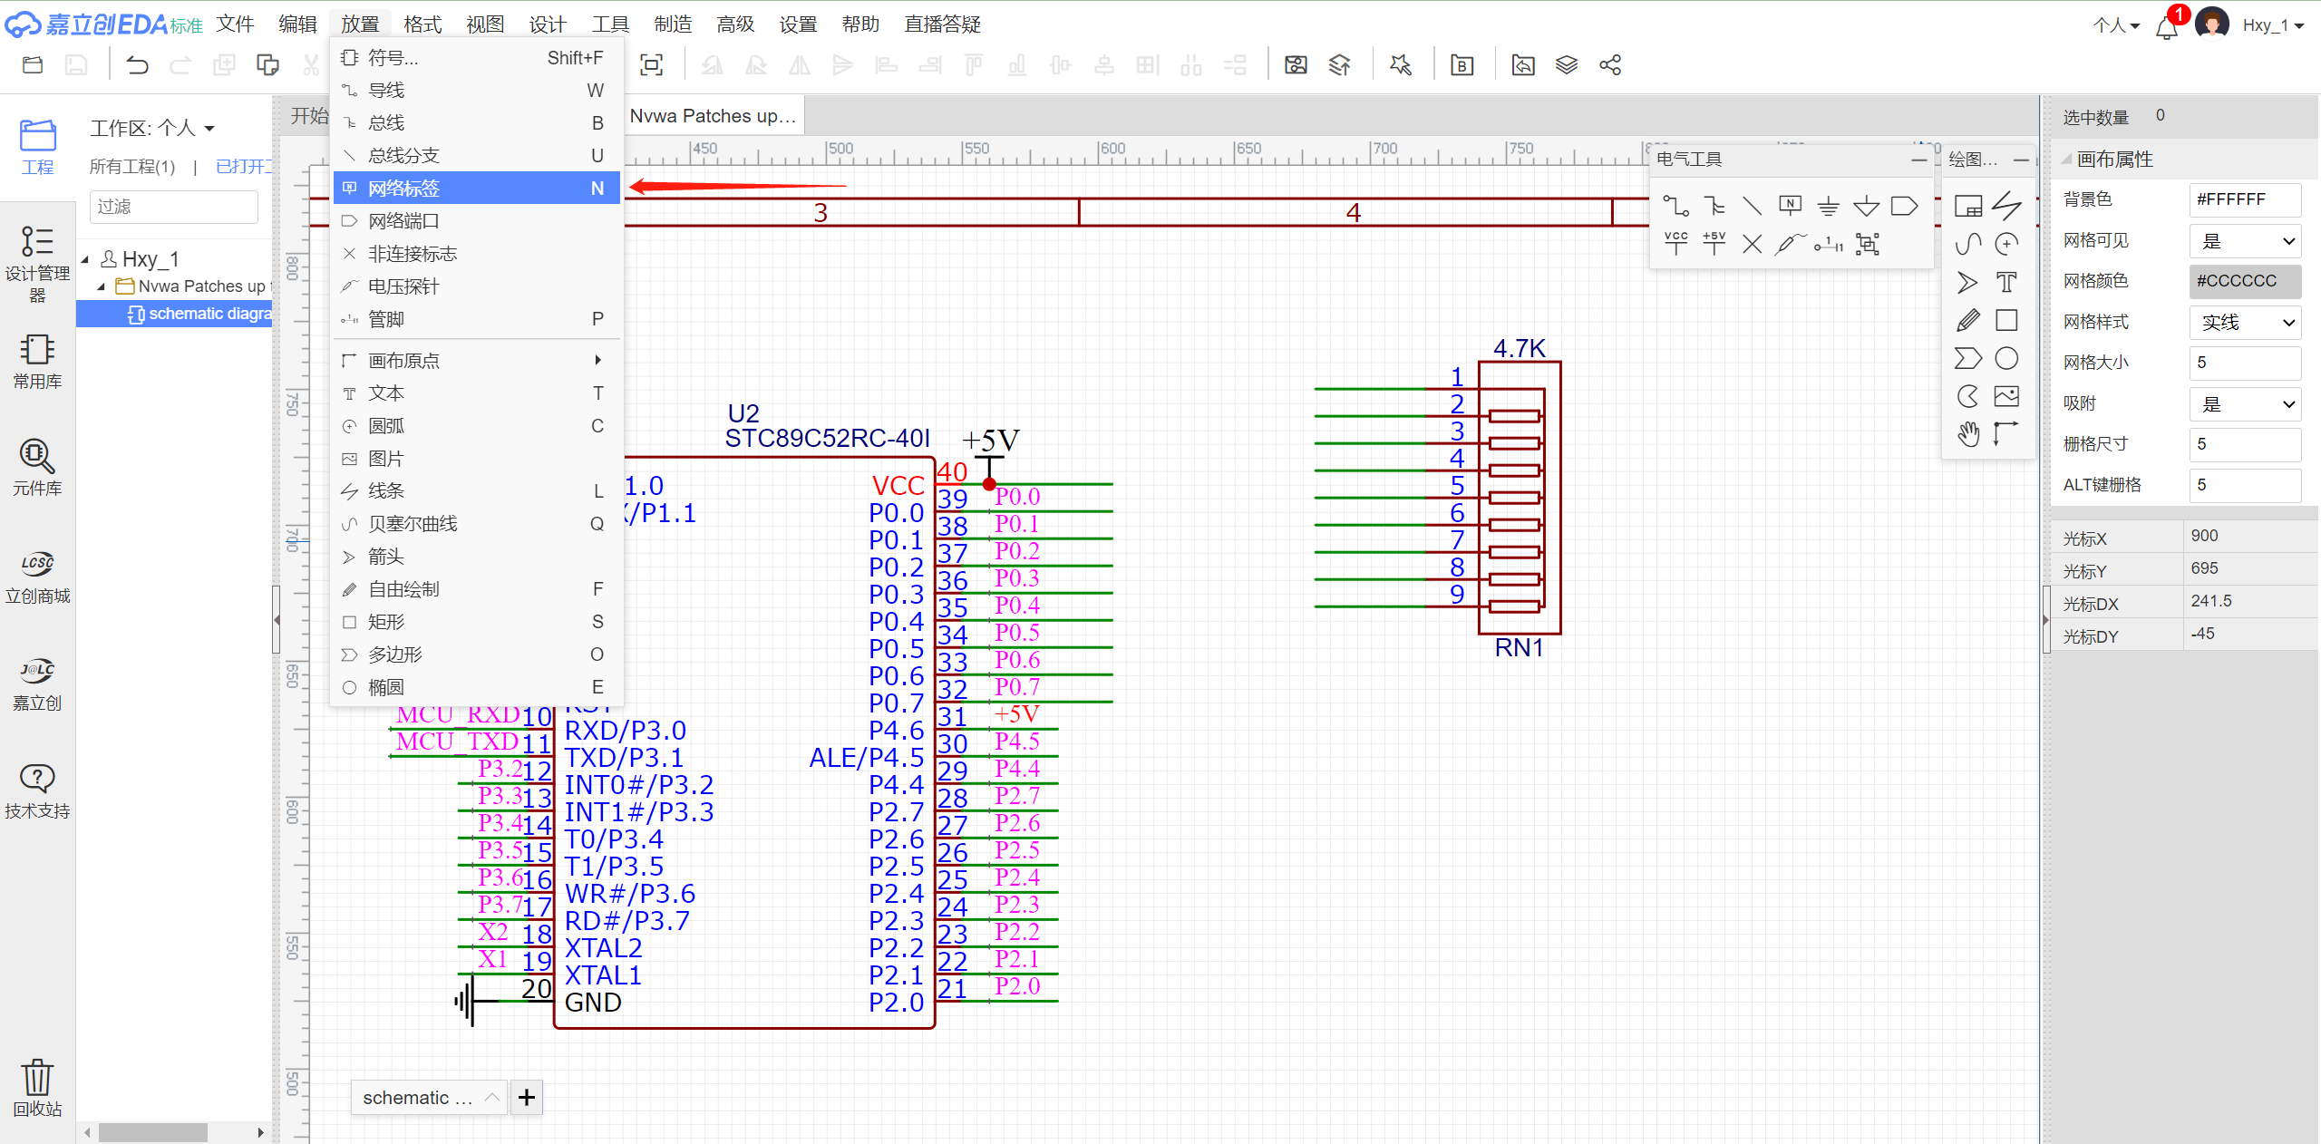Select the wire tool in 电气工具 panel
The width and height of the screenshot is (2321, 1144).
pyautogui.click(x=1675, y=207)
